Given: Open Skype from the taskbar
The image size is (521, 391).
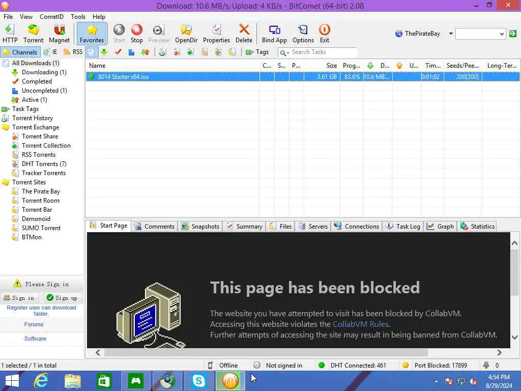Looking at the screenshot, I should click(x=199, y=381).
